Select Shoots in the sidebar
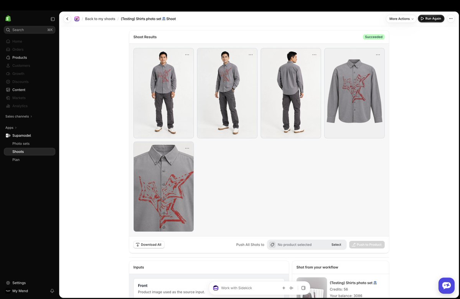Viewport: 460px width, 299px height. [x=29, y=151]
